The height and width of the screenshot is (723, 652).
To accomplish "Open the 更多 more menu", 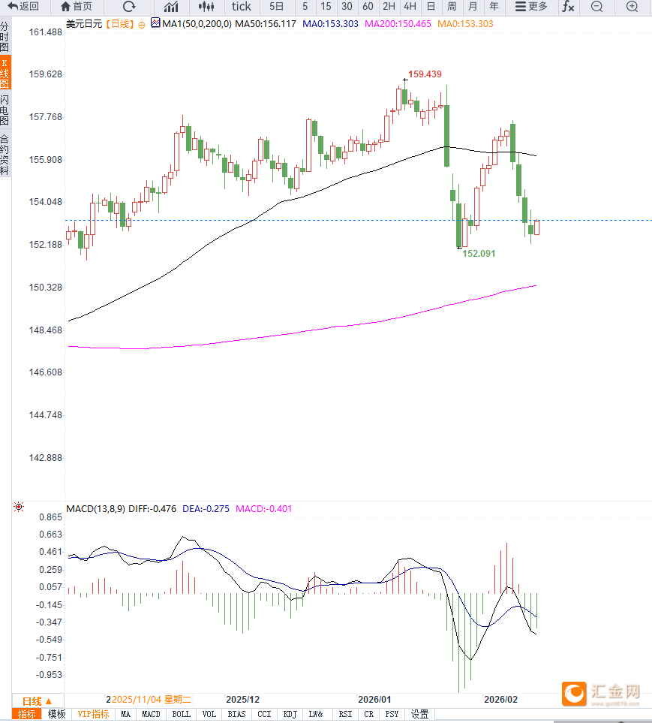I will [531, 7].
